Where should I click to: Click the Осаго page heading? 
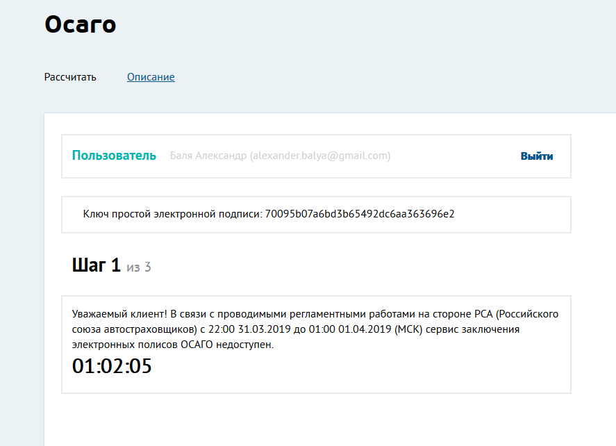(x=80, y=25)
